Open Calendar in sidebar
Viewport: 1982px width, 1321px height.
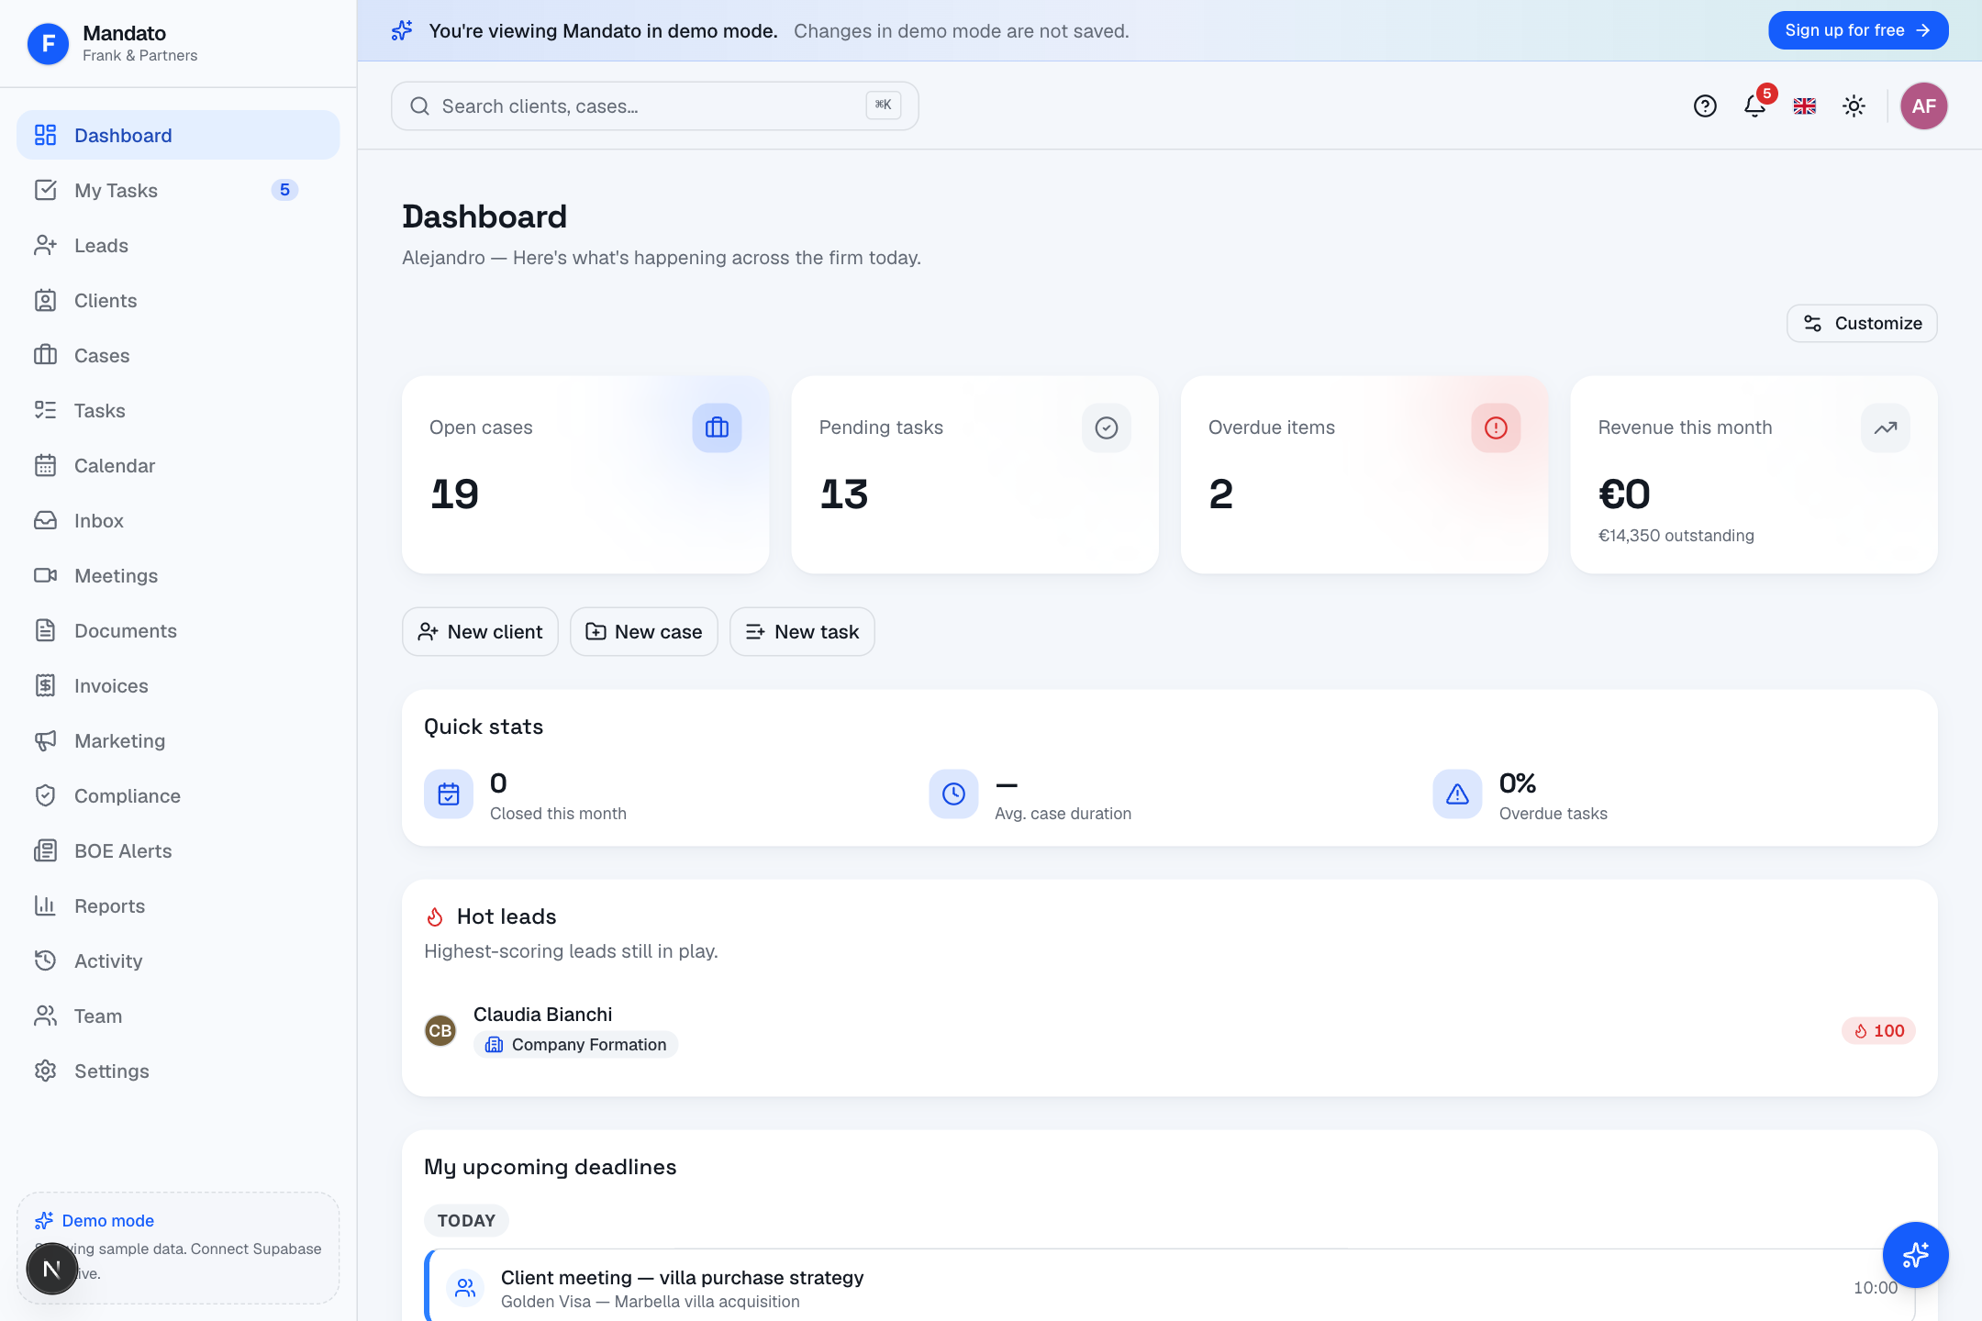pyautogui.click(x=178, y=465)
